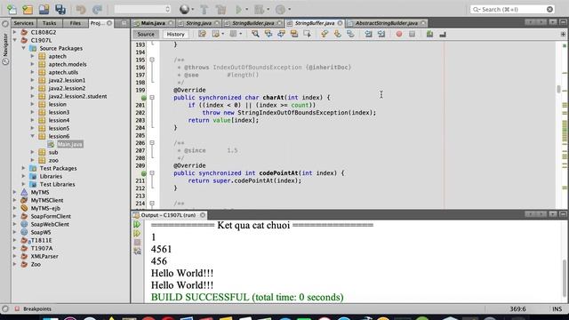Viewport: 569px width, 320px height.
Task: Click the Find Next Occurrence icon
Action: (281, 34)
